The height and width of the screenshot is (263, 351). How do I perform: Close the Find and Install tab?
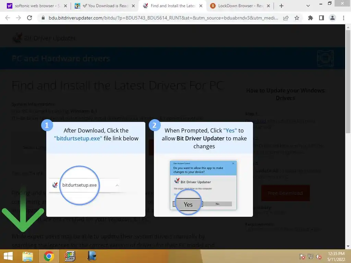click(x=201, y=6)
